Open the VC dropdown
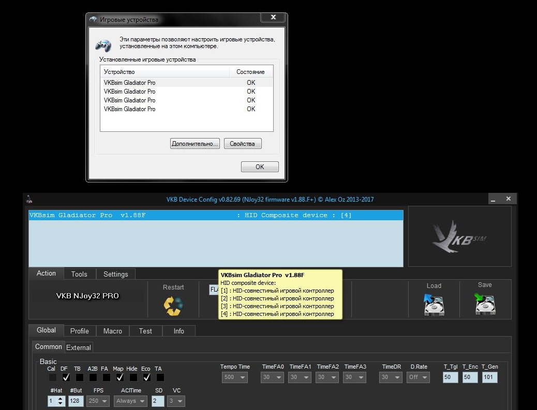This screenshot has height=410, width=537. click(x=176, y=401)
